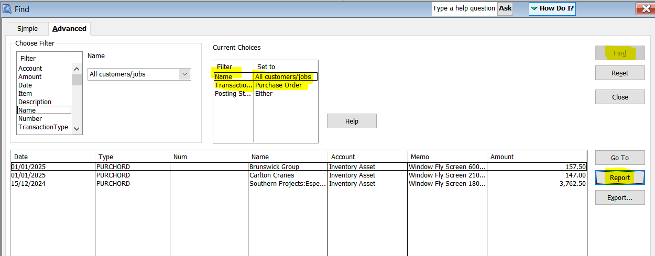Click the Filter list scroll up arrow
Viewport: 655px width, 256px height.
pos(77,69)
